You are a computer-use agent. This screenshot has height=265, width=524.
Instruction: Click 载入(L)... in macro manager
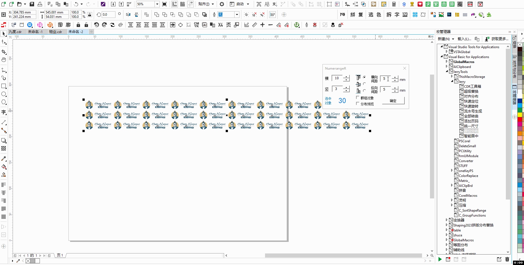click(x=465, y=39)
